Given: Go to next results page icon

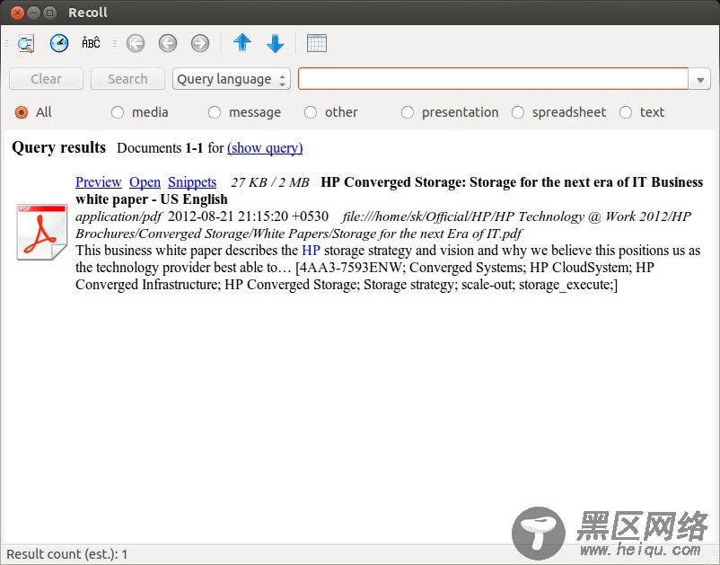Looking at the screenshot, I should pyautogui.click(x=199, y=44).
